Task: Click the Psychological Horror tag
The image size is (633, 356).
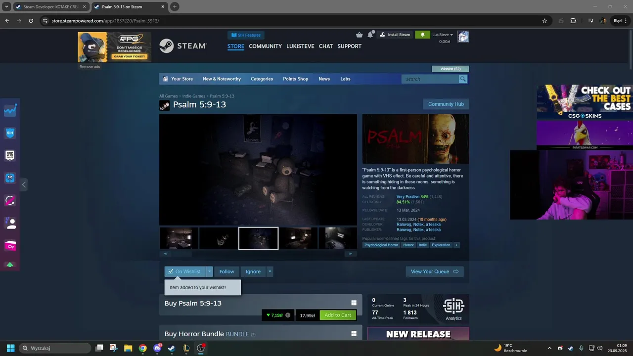Action: pos(381,245)
